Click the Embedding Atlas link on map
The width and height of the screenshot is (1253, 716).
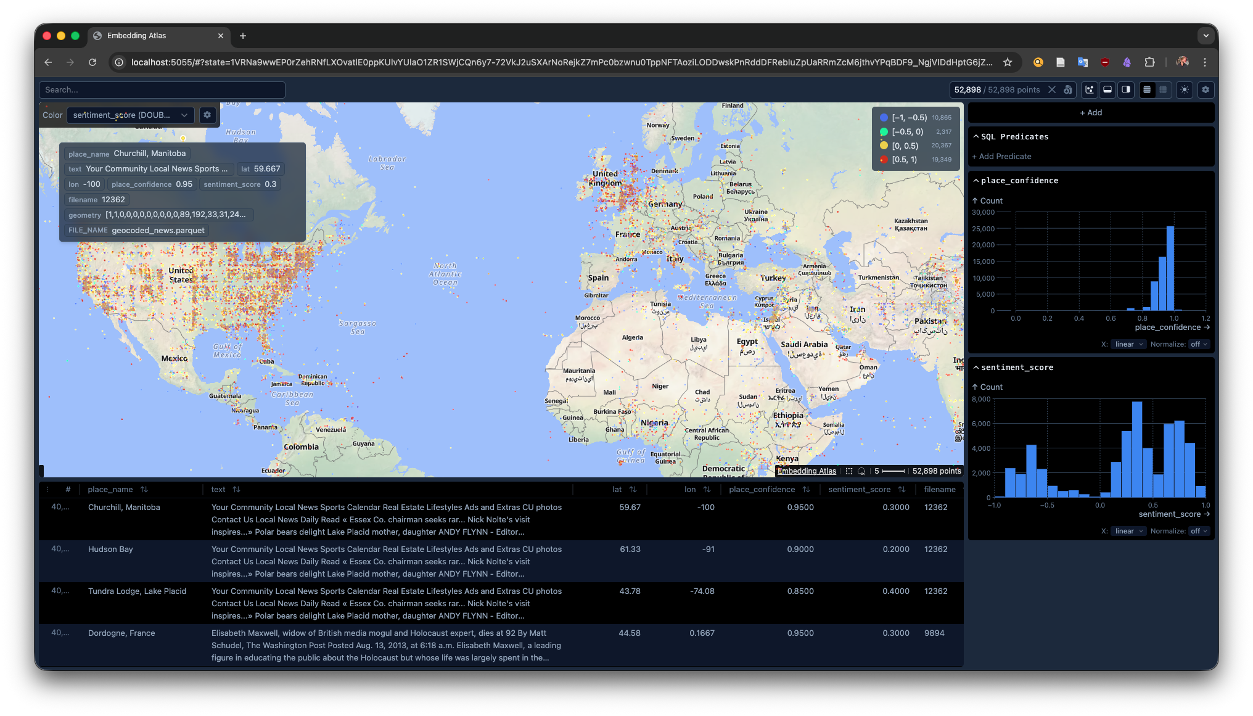[807, 471]
